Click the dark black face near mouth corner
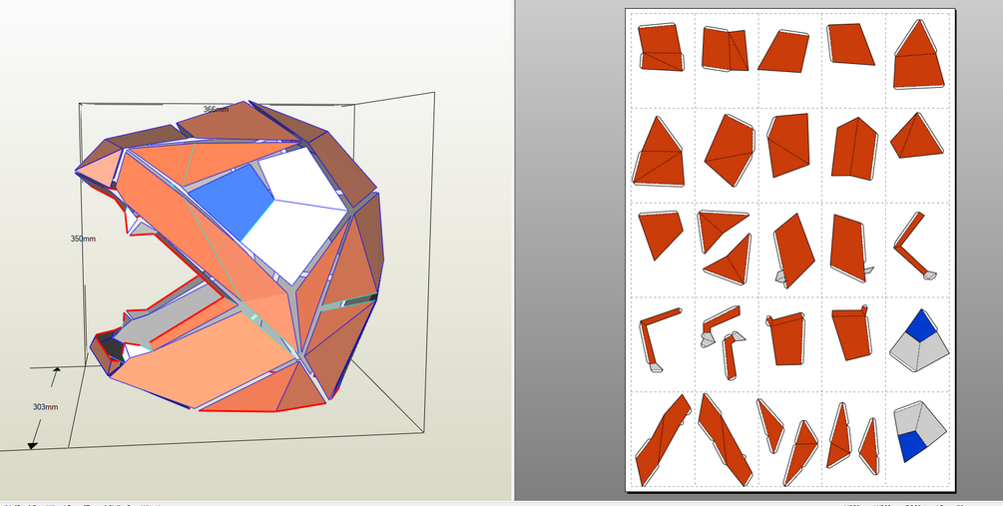1003x506 pixels. (x=113, y=348)
